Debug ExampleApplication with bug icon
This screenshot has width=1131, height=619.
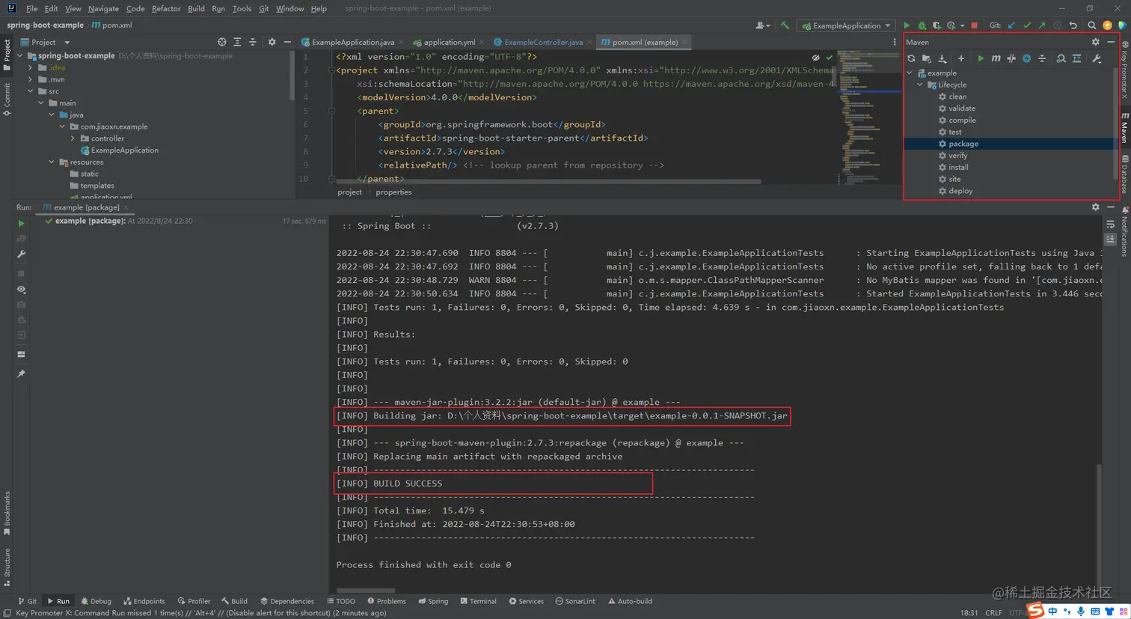tap(922, 25)
